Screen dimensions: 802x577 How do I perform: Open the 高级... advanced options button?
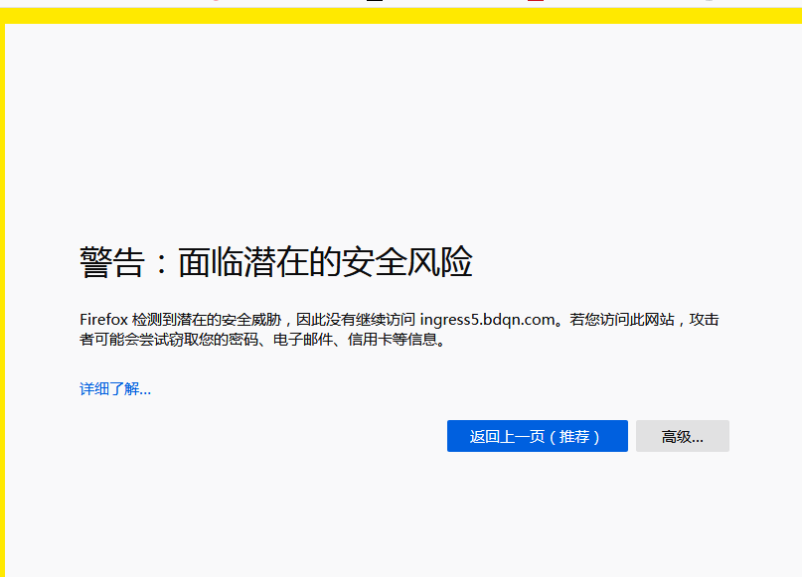point(683,436)
